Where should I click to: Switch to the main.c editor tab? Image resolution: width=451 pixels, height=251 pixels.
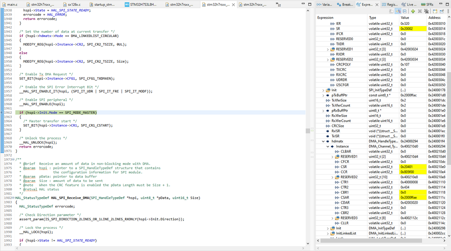12,4
